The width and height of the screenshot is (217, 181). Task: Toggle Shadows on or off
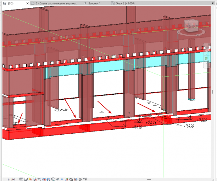35,179
